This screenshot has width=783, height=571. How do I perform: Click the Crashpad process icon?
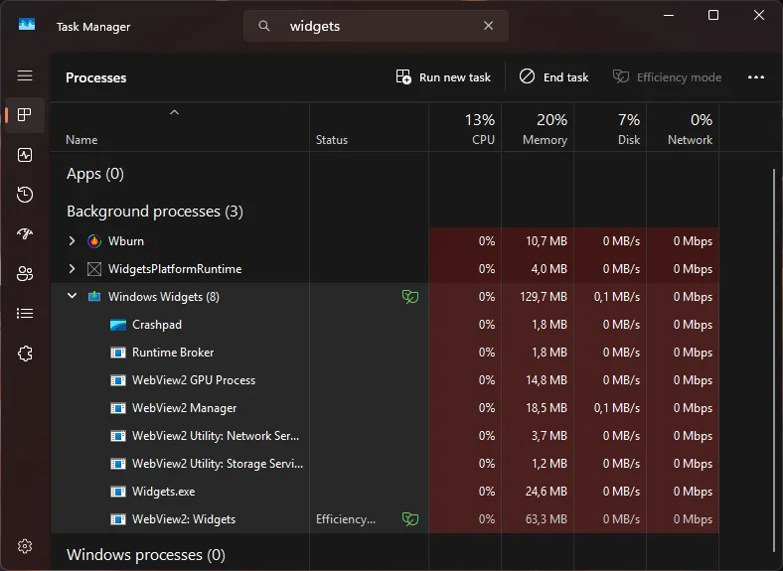118,325
